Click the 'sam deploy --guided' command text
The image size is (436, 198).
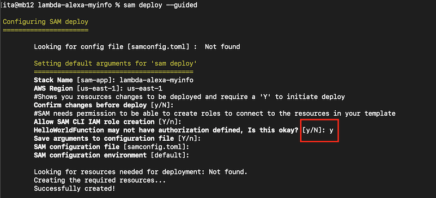[x=160, y=5]
